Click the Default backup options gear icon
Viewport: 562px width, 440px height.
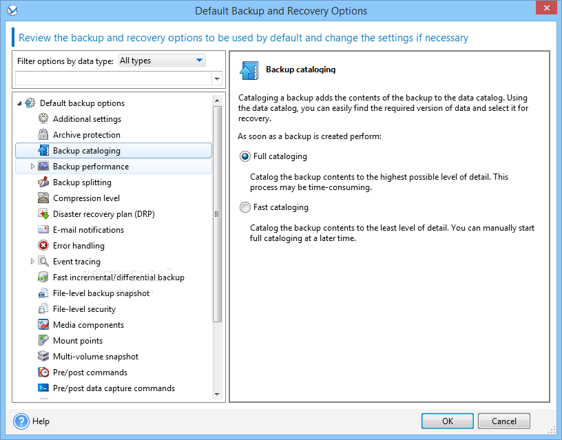click(x=30, y=103)
